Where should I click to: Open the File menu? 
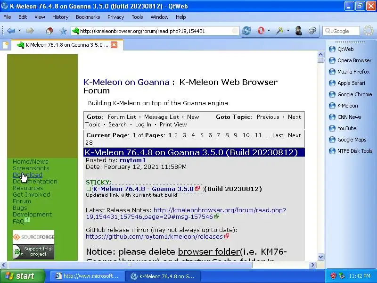7,17
